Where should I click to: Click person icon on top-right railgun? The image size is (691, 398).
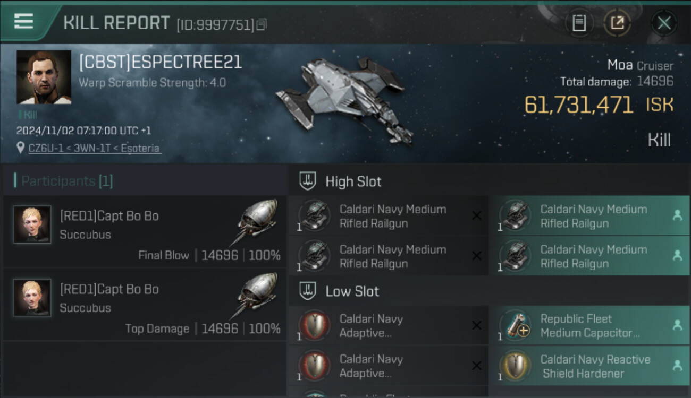(x=677, y=215)
